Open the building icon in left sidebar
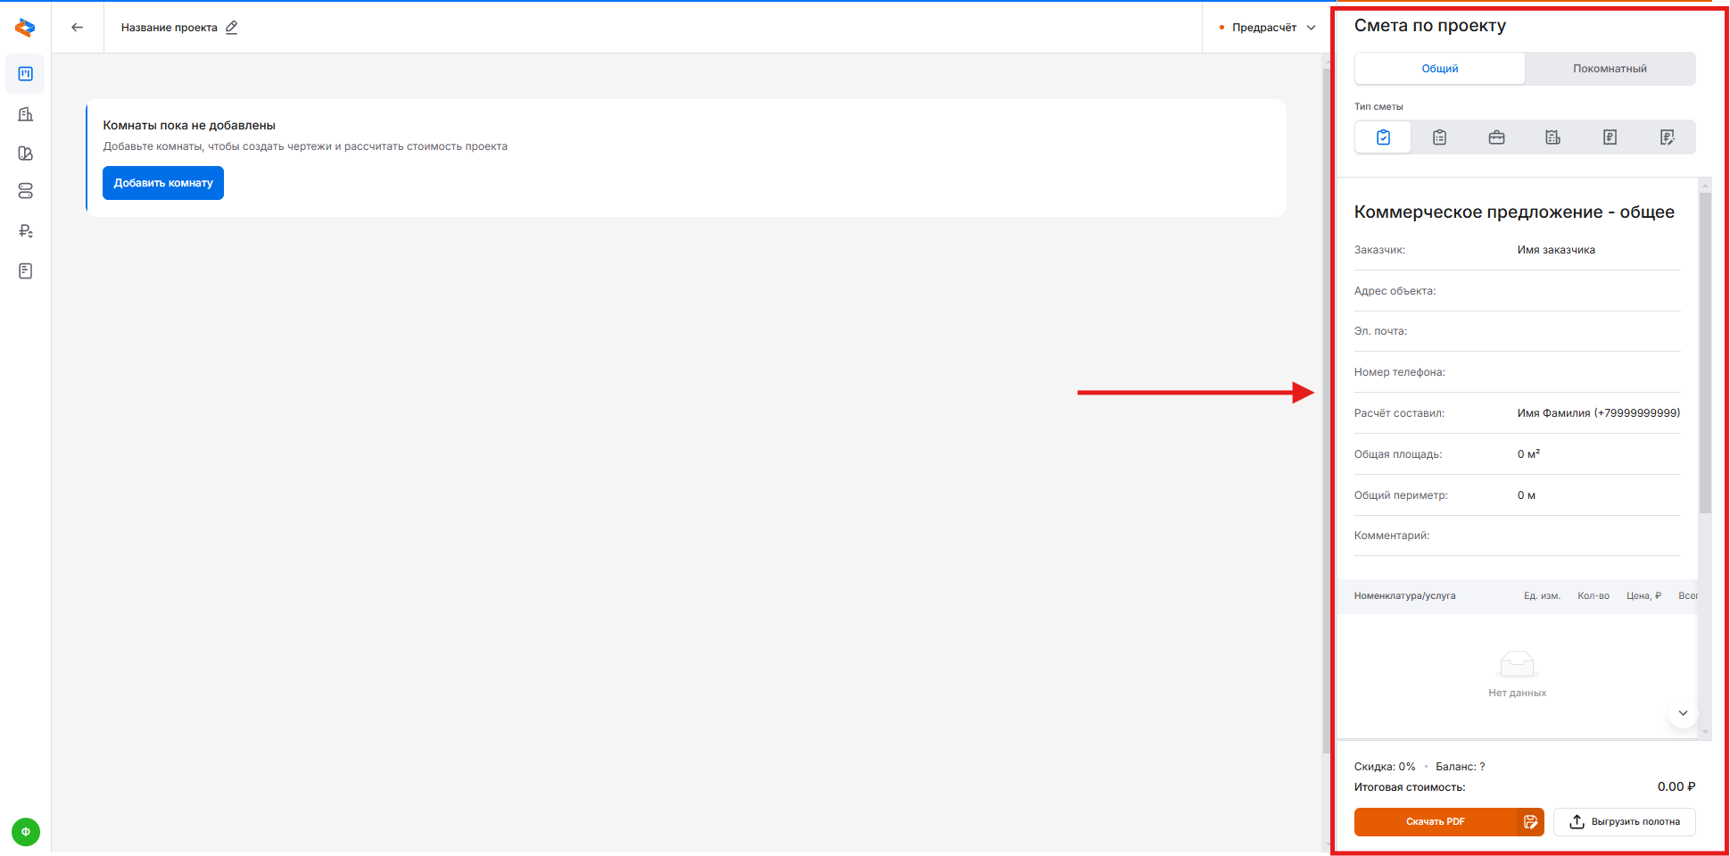This screenshot has height=856, width=1730. coord(26,114)
